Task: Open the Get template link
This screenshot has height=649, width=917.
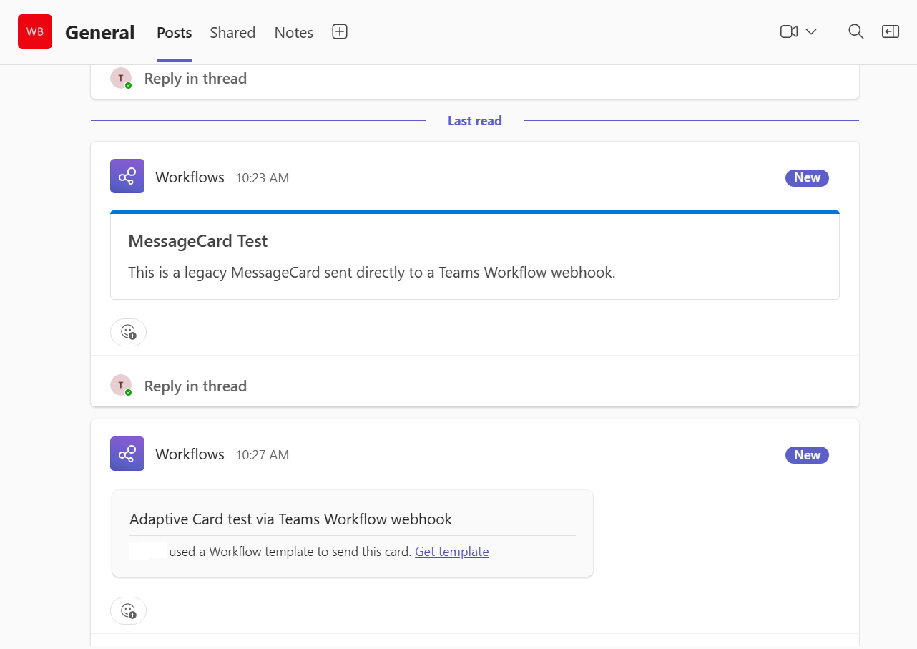Action: pos(452,552)
